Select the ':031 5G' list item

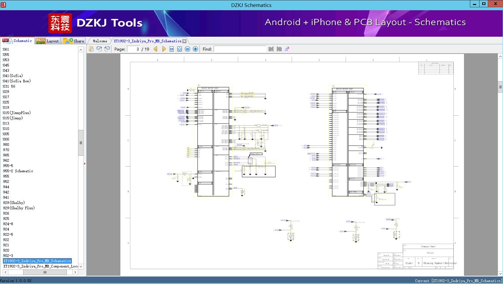coord(9,86)
